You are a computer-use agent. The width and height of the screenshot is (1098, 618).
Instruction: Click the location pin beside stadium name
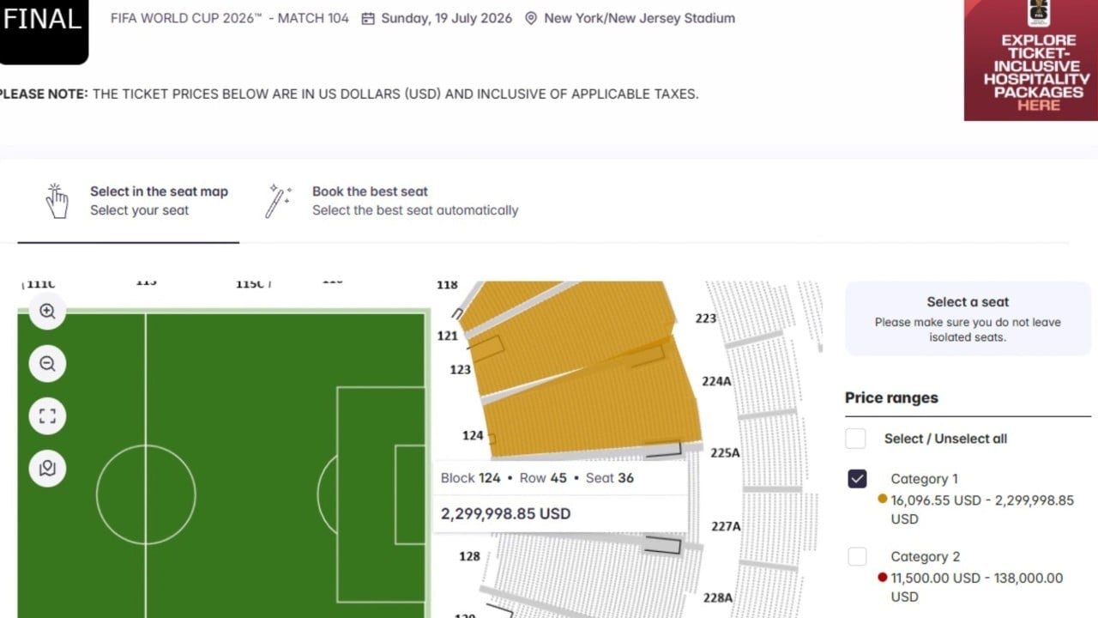[531, 18]
